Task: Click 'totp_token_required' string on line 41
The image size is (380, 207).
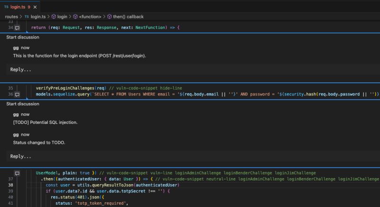Action: click(100, 203)
